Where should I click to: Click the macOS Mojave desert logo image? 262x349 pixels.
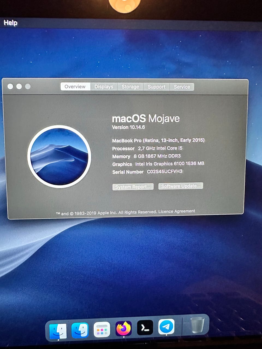[x=59, y=157]
